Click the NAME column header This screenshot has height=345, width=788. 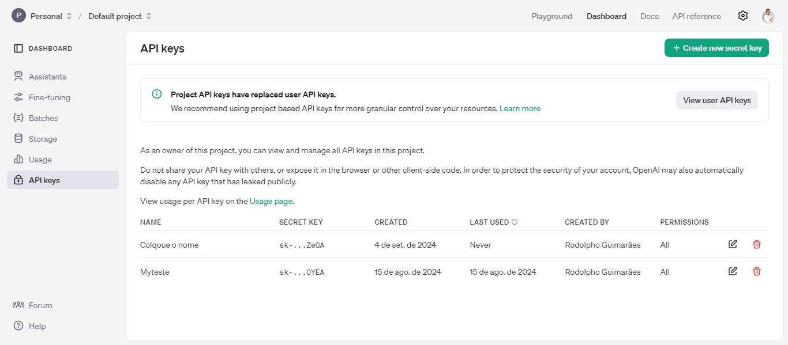[151, 222]
